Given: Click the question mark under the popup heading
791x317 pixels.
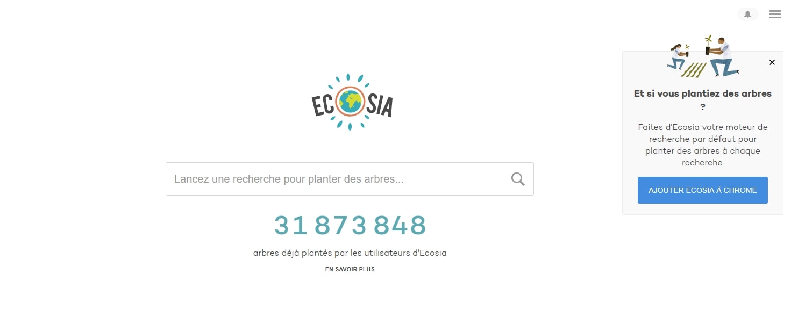Looking at the screenshot, I should pos(702,107).
